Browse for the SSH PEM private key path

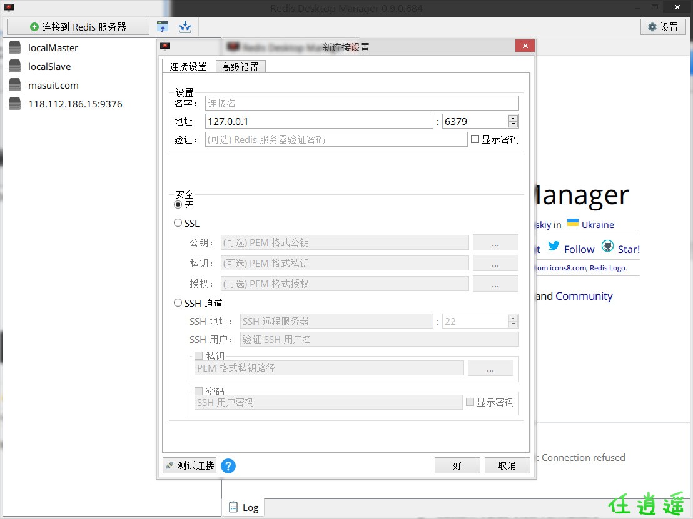pos(490,368)
